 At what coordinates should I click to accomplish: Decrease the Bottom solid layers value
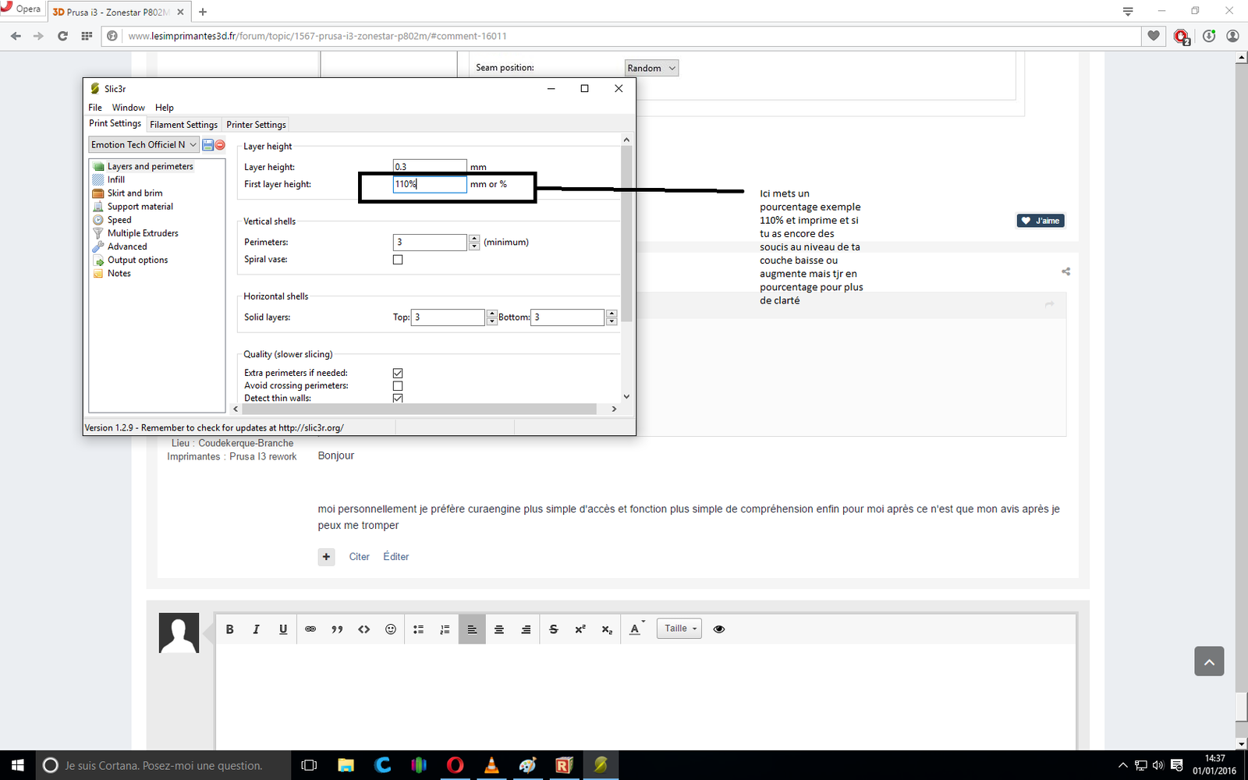click(612, 321)
